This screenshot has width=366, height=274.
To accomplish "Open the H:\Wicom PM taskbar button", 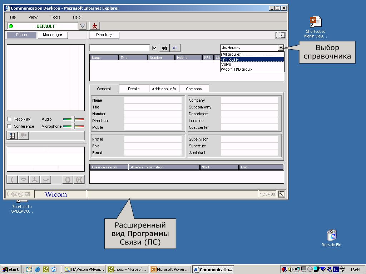I will (x=84, y=270).
